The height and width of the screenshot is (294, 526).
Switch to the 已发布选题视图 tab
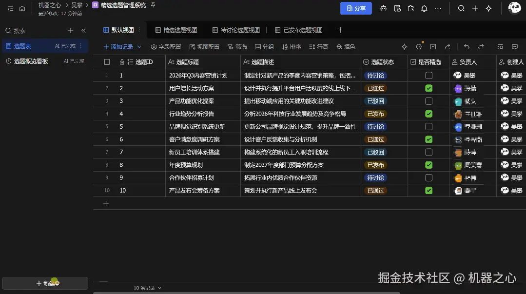pyautogui.click(x=298, y=30)
